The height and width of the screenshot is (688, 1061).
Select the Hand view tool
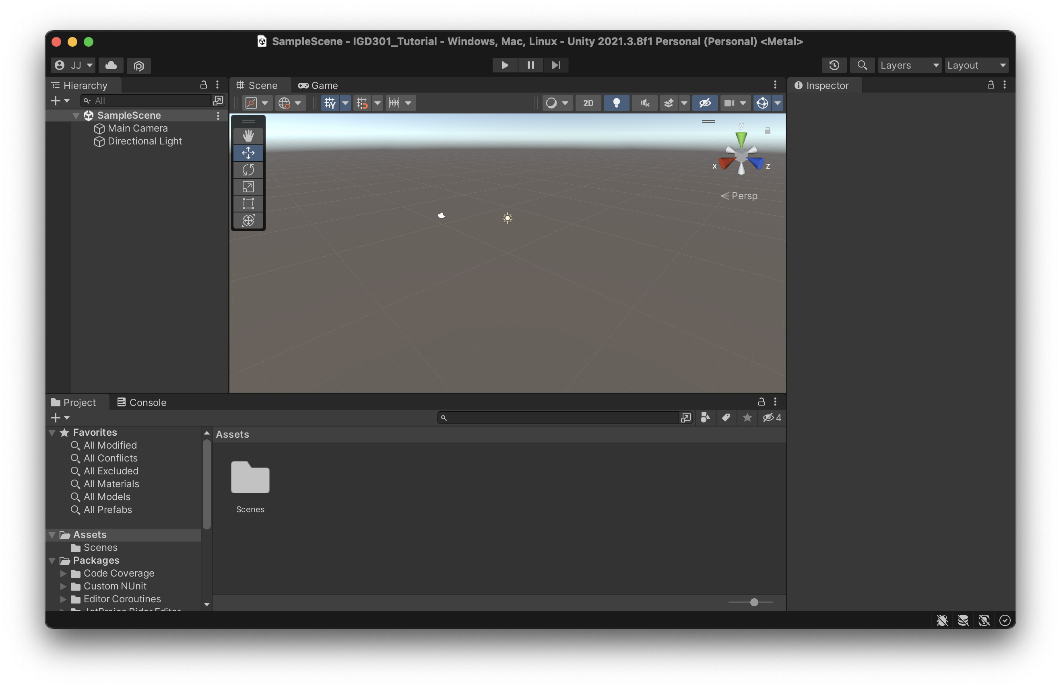click(x=248, y=136)
